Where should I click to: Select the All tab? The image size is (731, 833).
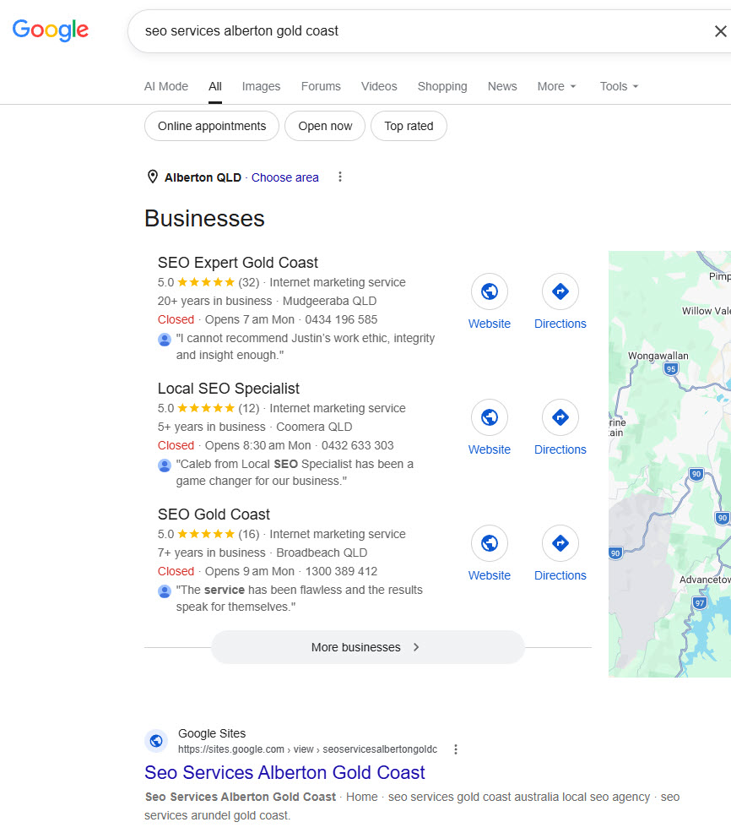pyautogui.click(x=215, y=86)
